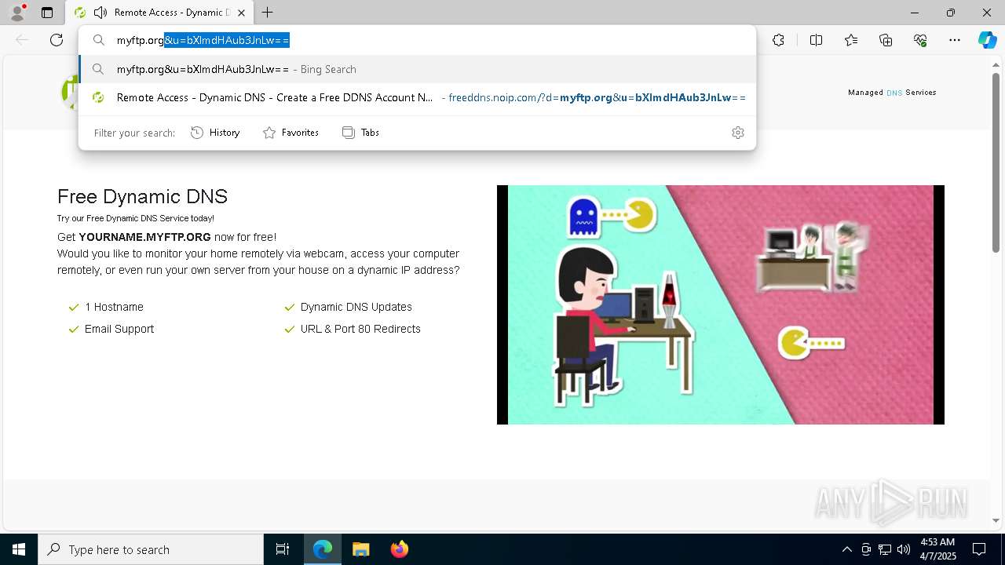Screen dimensions: 1005x565
Task: Click the Managed DNS Services link
Action: (x=892, y=93)
